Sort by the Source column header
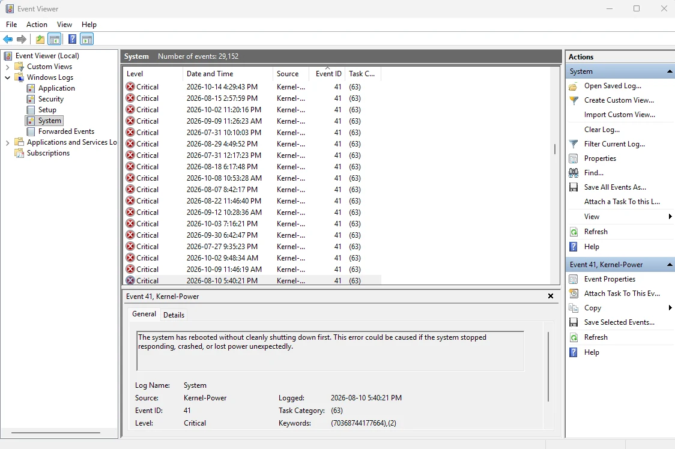The height and width of the screenshot is (449, 675). tap(291, 74)
